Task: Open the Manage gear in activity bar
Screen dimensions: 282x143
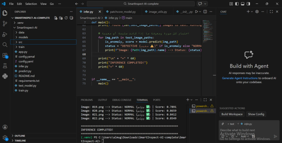Action: [5, 138]
